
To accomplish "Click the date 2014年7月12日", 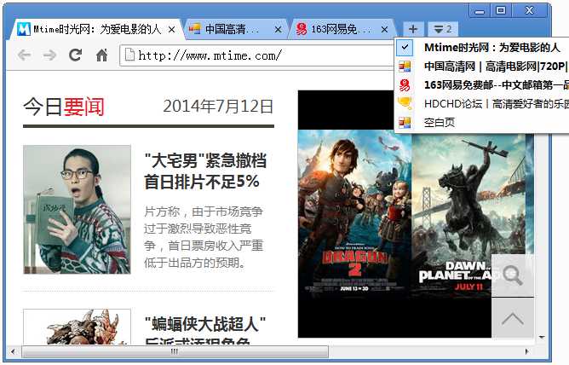I will click(218, 107).
